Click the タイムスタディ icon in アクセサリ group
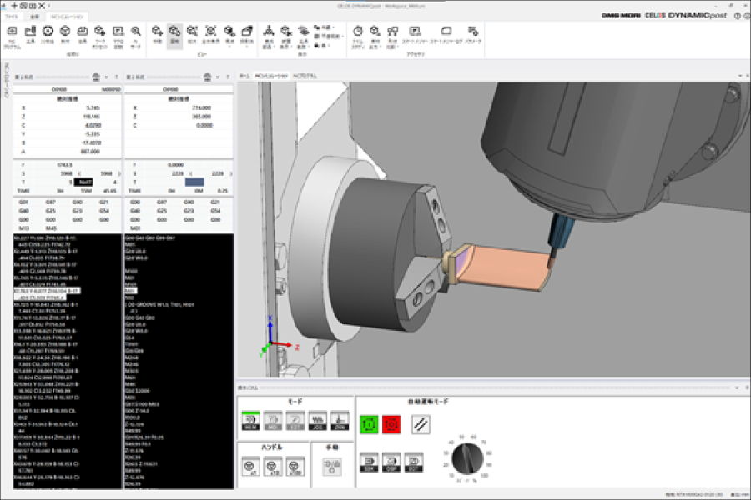The height and width of the screenshot is (500, 751). [x=358, y=32]
